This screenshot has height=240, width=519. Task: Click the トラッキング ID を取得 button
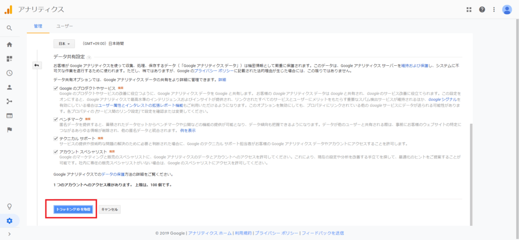(73, 209)
